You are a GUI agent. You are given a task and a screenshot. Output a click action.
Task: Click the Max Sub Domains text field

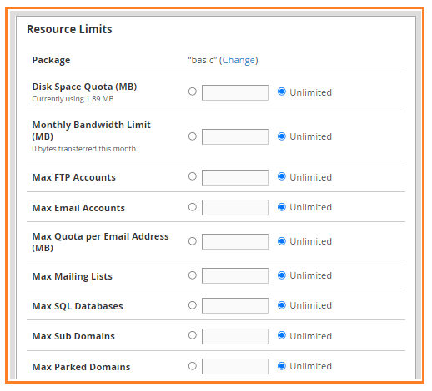pos(235,336)
